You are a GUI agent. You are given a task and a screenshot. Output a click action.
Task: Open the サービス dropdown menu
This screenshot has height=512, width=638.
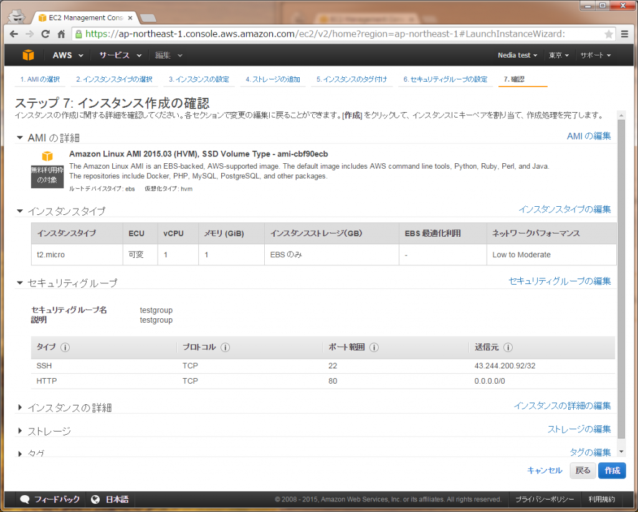coord(120,55)
